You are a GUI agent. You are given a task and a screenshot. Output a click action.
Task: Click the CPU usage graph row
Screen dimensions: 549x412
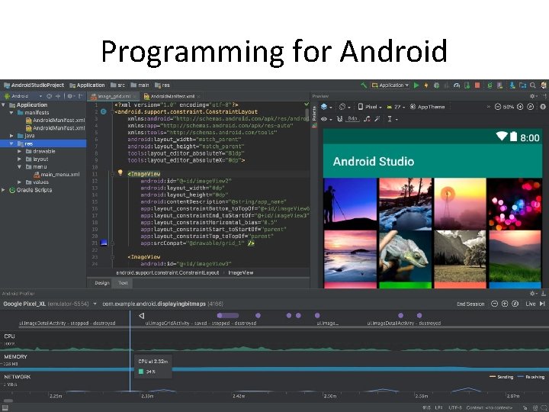[x=274, y=342]
